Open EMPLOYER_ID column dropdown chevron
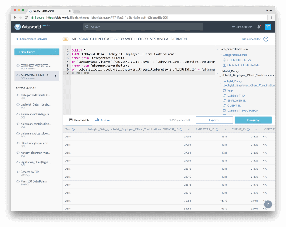 pyautogui.click(x=225, y=129)
